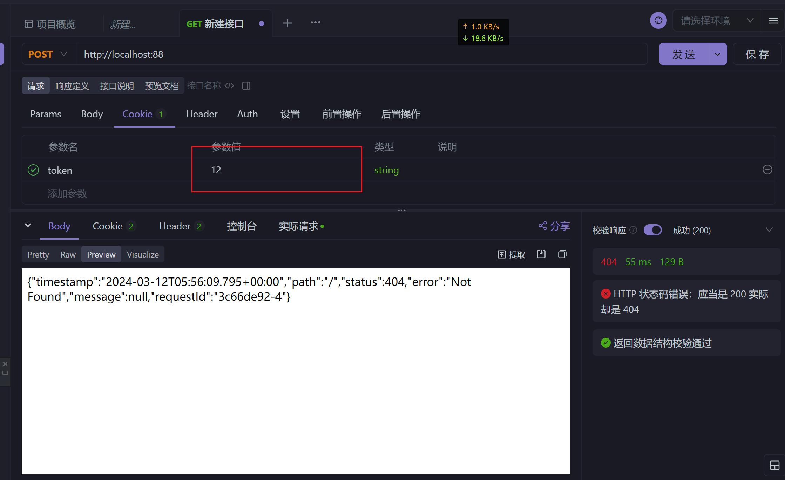The width and height of the screenshot is (785, 480).
Task: Toggle the side panel layout icon
Action: coord(246,86)
